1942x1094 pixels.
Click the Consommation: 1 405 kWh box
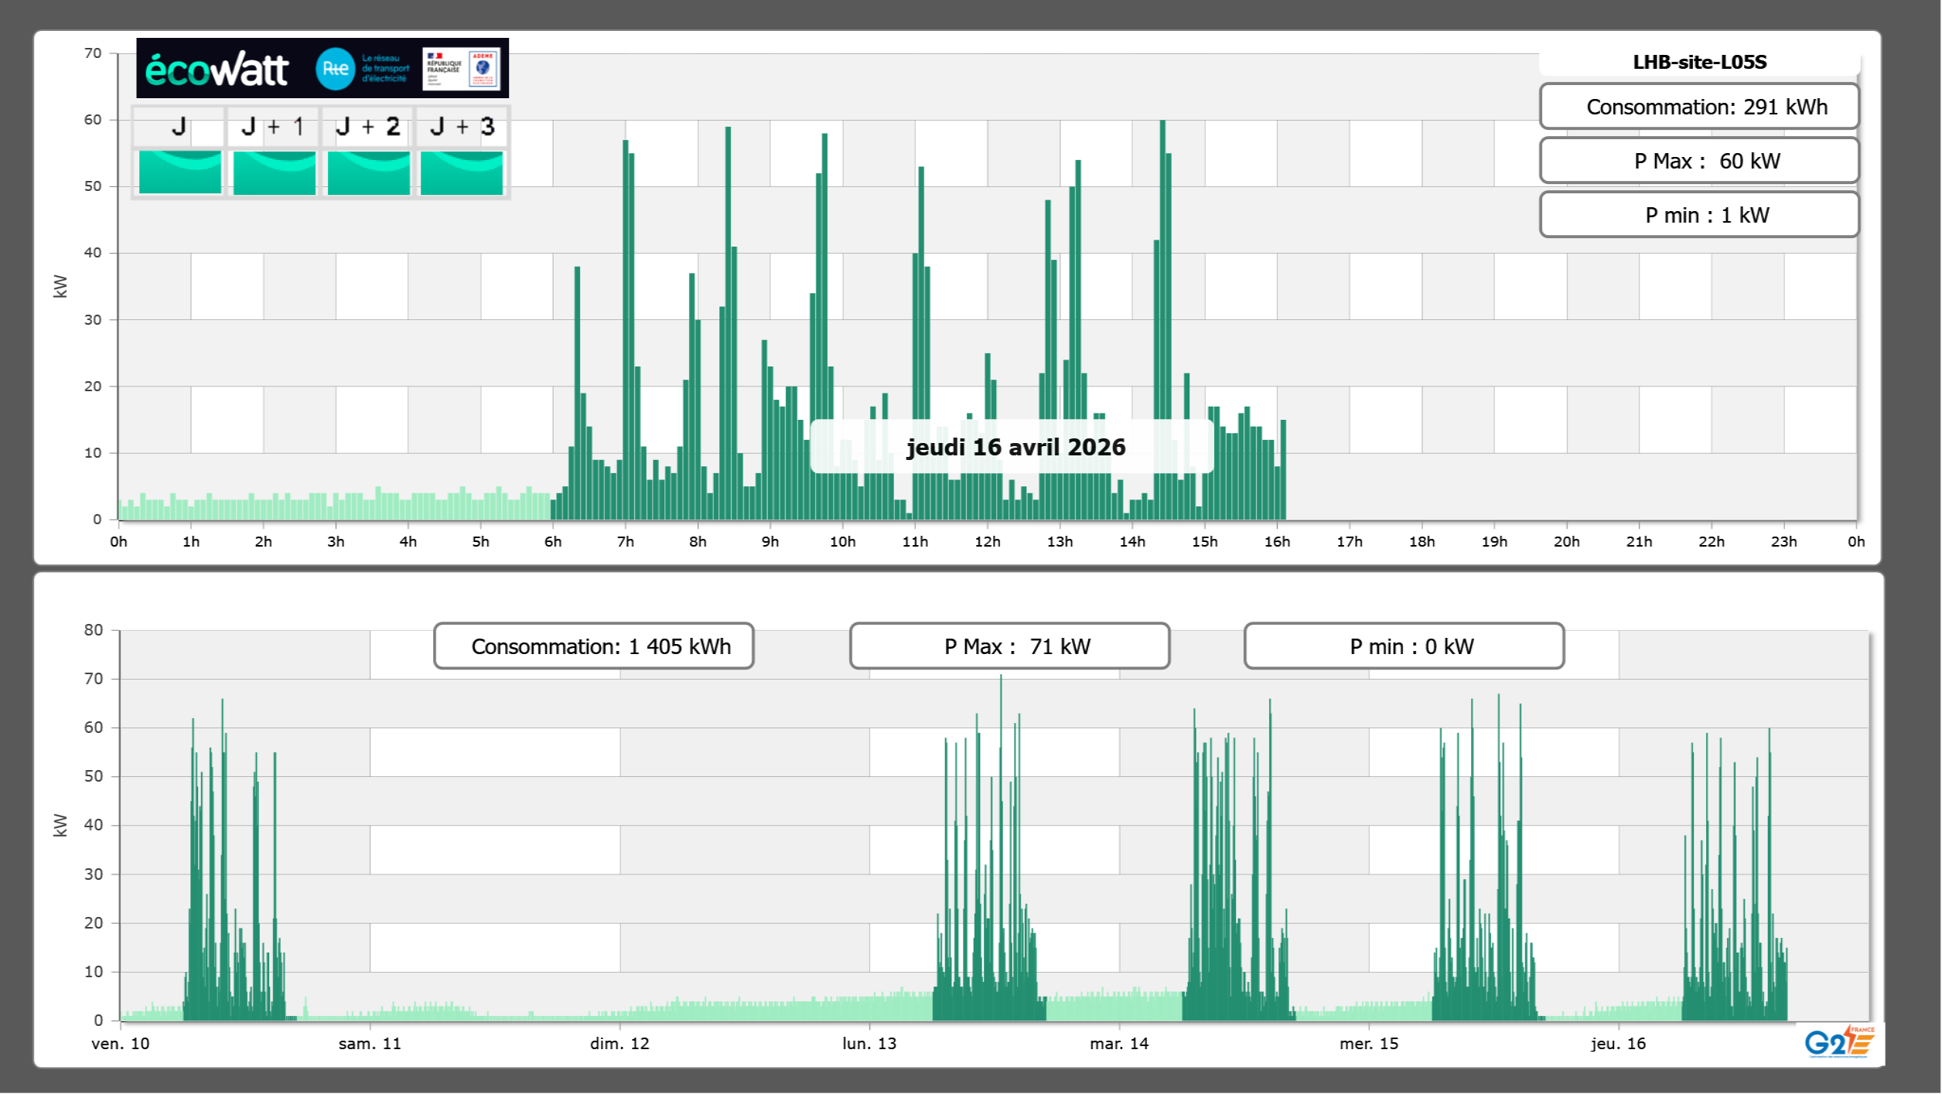point(594,646)
